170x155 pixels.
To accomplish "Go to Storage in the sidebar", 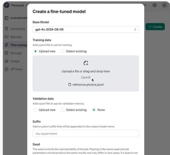I will click(x=16, y=53).
